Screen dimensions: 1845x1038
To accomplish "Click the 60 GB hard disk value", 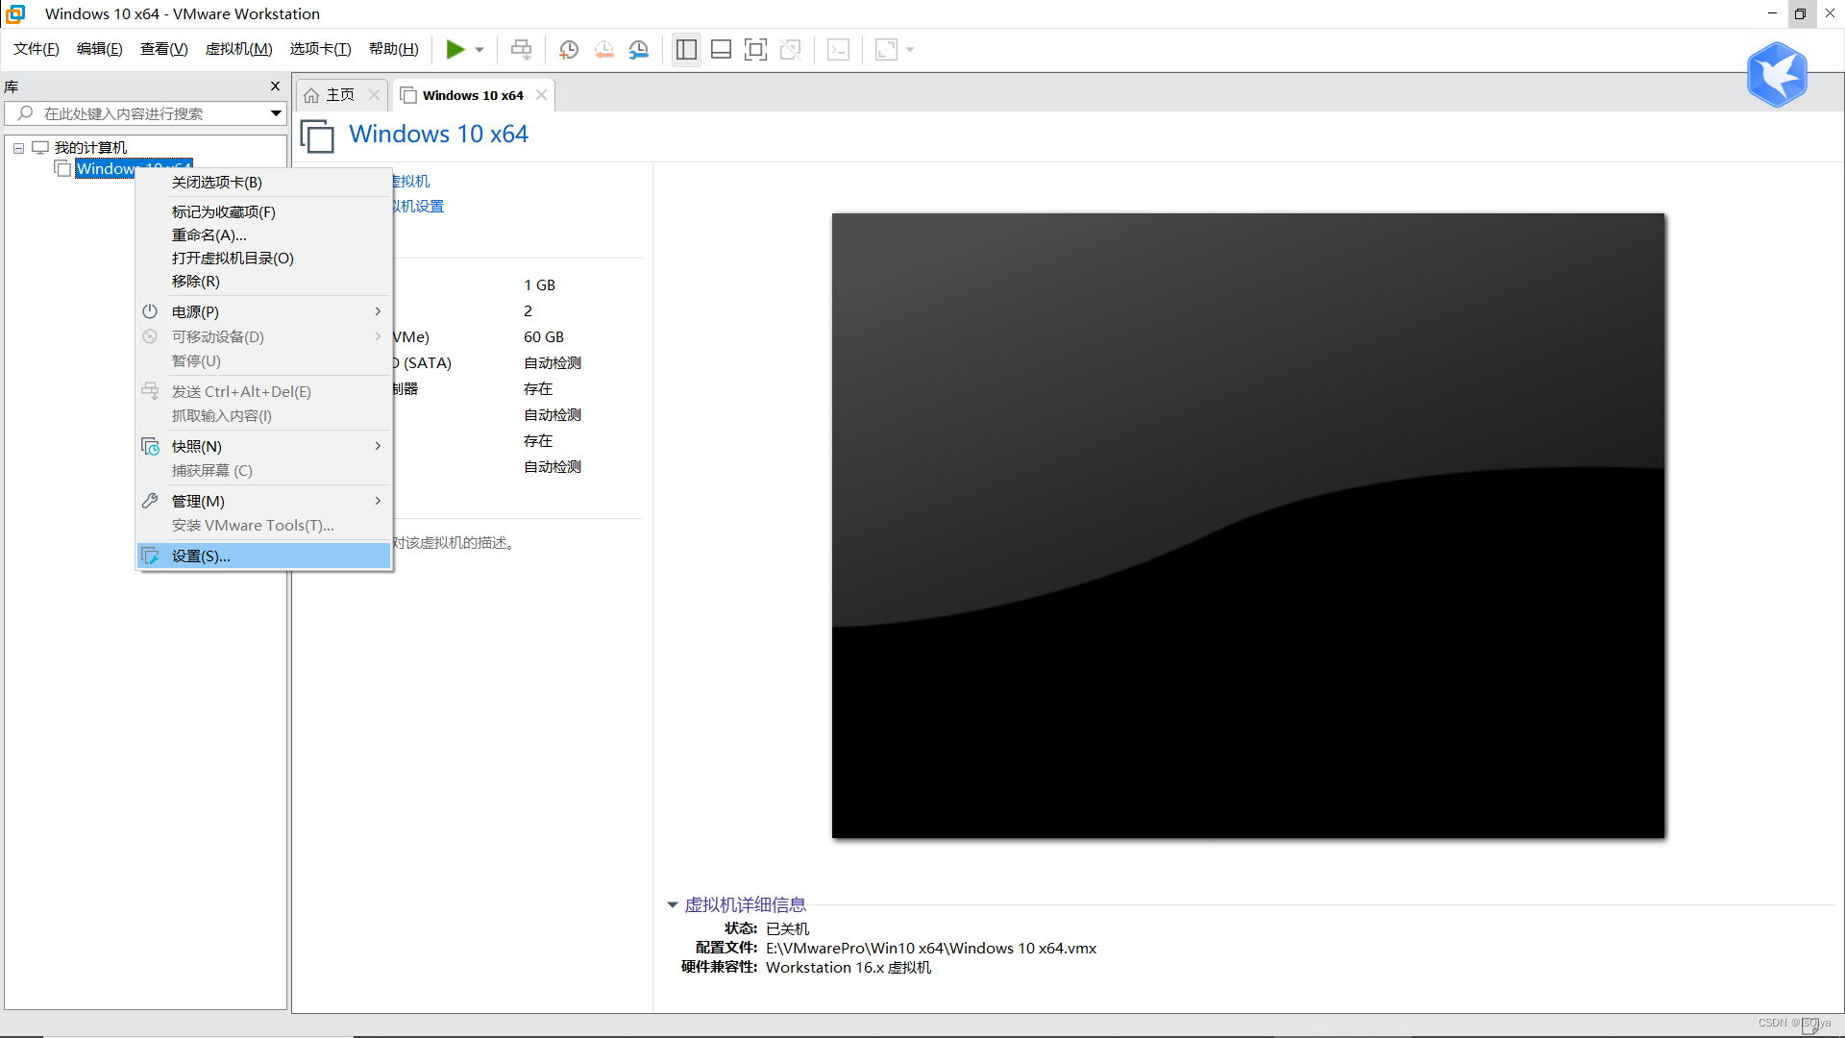I will pyautogui.click(x=544, y=337).
